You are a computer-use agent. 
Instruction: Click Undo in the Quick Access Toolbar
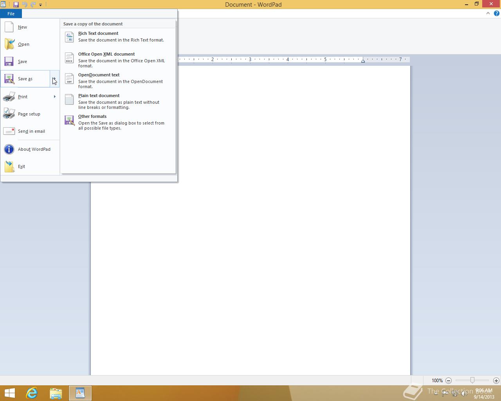click(25, 5)
